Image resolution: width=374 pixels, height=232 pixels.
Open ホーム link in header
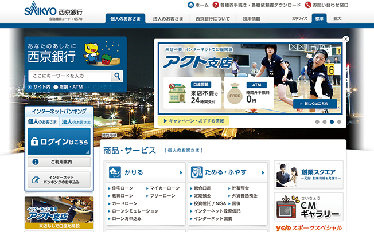tap(202, 5)
